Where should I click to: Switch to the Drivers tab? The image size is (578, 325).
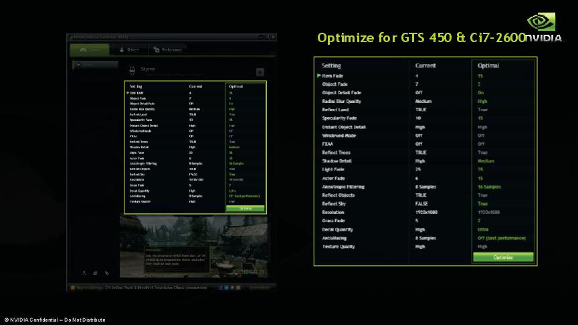[129, 49]
